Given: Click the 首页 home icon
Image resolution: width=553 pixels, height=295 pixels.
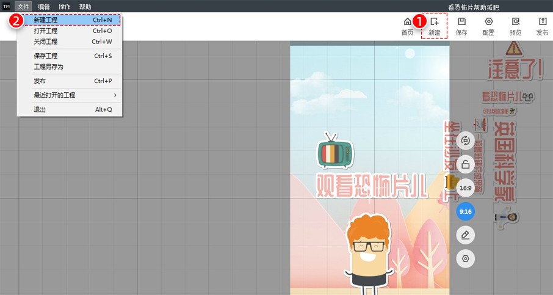Looking at the screenshot, I should (407, 26).
